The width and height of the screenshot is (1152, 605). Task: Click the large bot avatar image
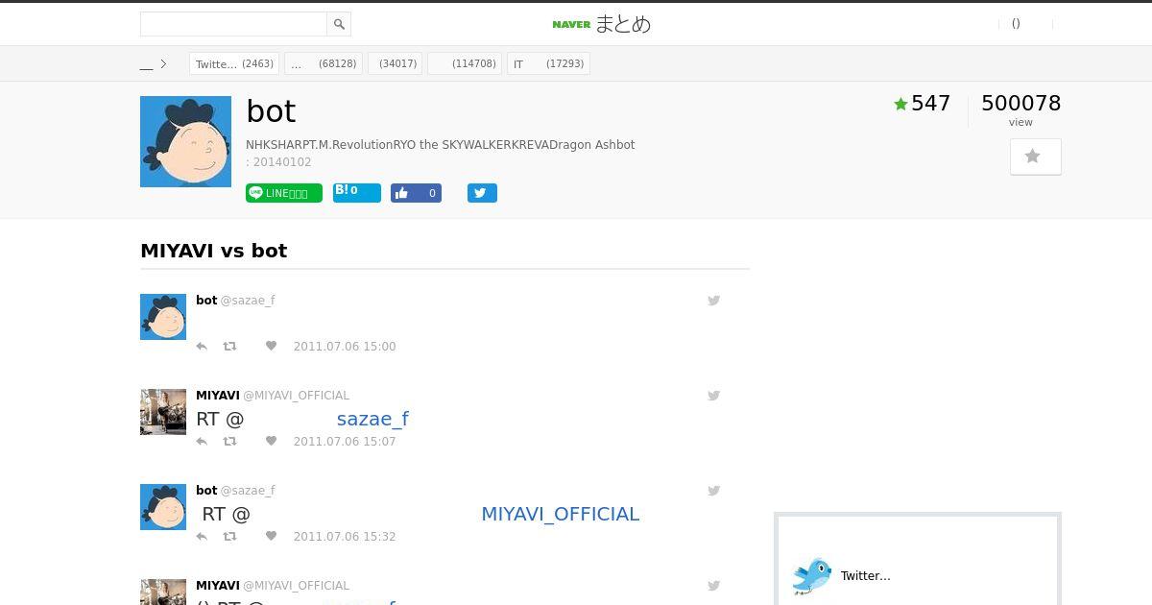click(x=185, y=141)
